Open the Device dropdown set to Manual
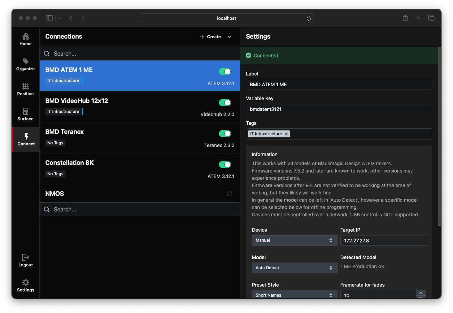Image resolution: width=453 pixels, height=313 pixels. [x=294, y=240]
